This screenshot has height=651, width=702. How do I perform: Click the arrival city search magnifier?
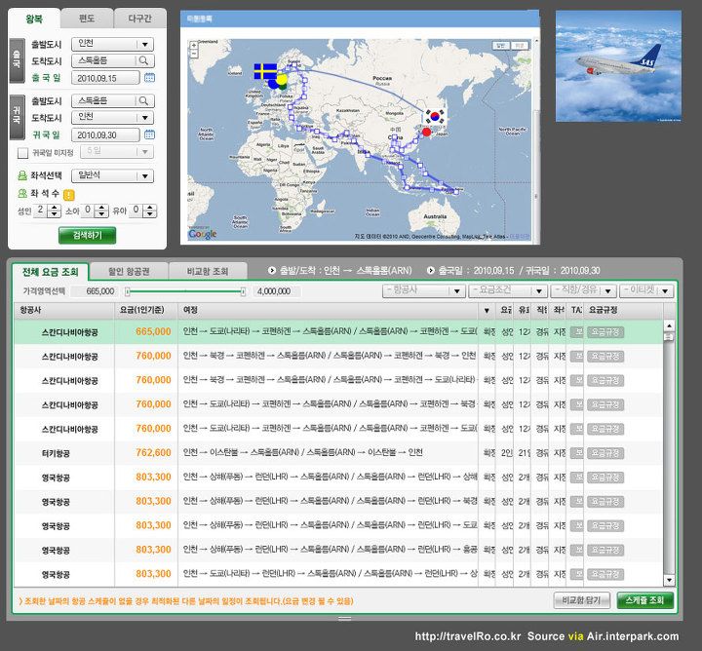coord(143,60)
